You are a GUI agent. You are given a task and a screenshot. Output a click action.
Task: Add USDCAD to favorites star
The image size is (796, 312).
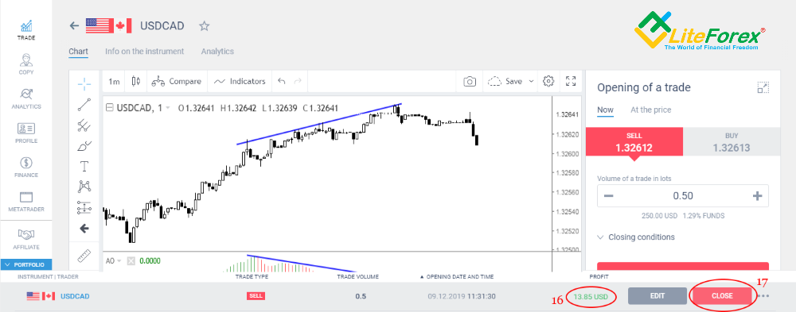click(x=204, y=26)
